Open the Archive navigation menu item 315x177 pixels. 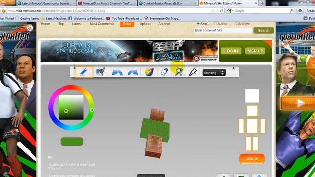tap(164, 24)
